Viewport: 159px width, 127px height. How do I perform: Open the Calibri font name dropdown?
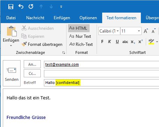click(118, 31)
